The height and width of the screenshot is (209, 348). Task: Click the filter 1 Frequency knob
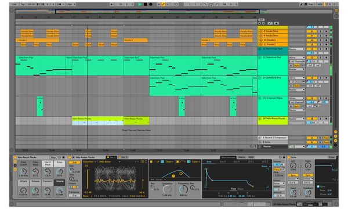167,189
